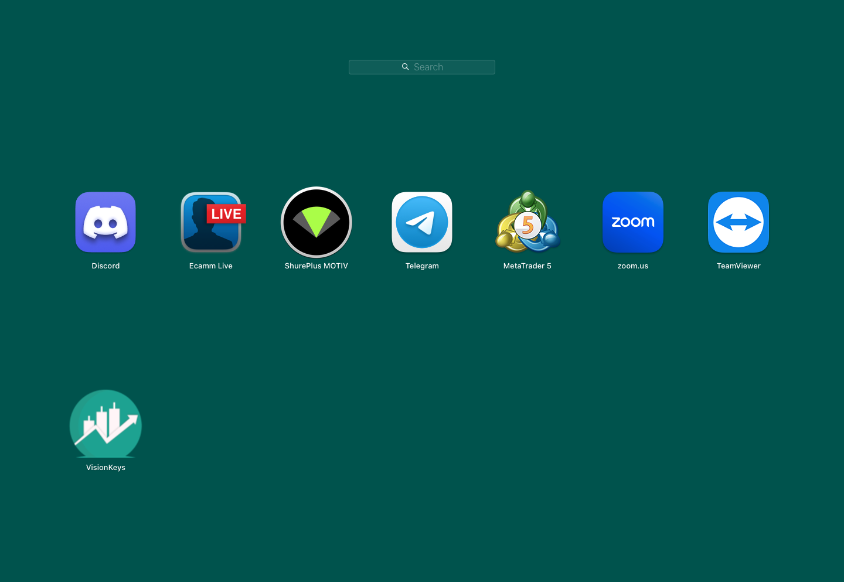The image size is (844, 582).
Task: Click the Ecamm Live label text
Action: (211, 266)
